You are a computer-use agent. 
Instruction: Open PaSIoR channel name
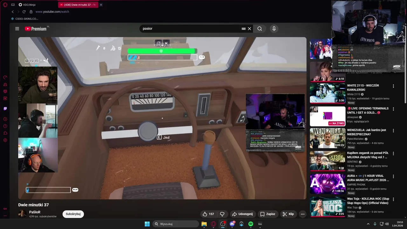click(35, 212)
